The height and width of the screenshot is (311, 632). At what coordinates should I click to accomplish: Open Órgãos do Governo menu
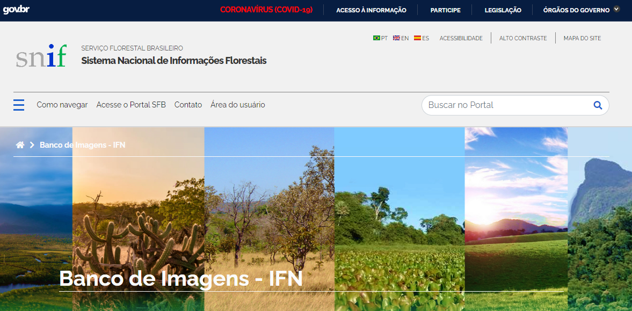(576, 11)
